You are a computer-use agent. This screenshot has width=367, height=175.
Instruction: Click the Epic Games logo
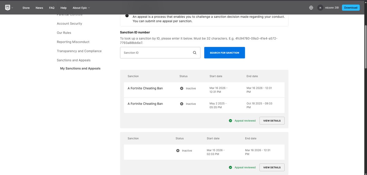7,7
